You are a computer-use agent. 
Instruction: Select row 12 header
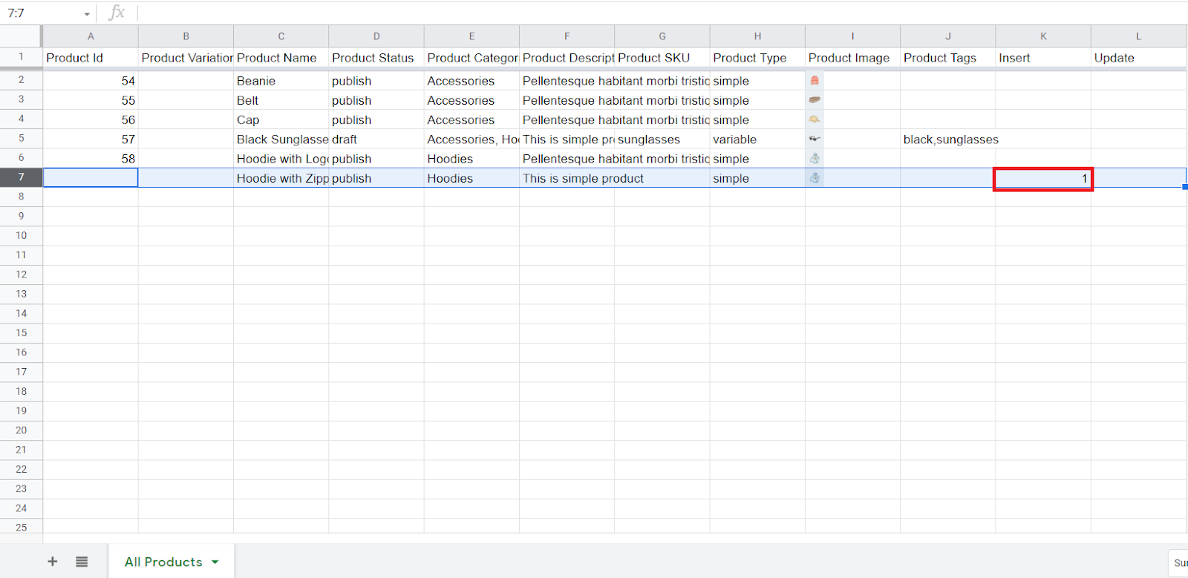point(21,275)
